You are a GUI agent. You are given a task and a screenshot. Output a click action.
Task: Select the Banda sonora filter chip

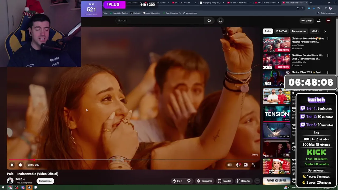(299, 31)
